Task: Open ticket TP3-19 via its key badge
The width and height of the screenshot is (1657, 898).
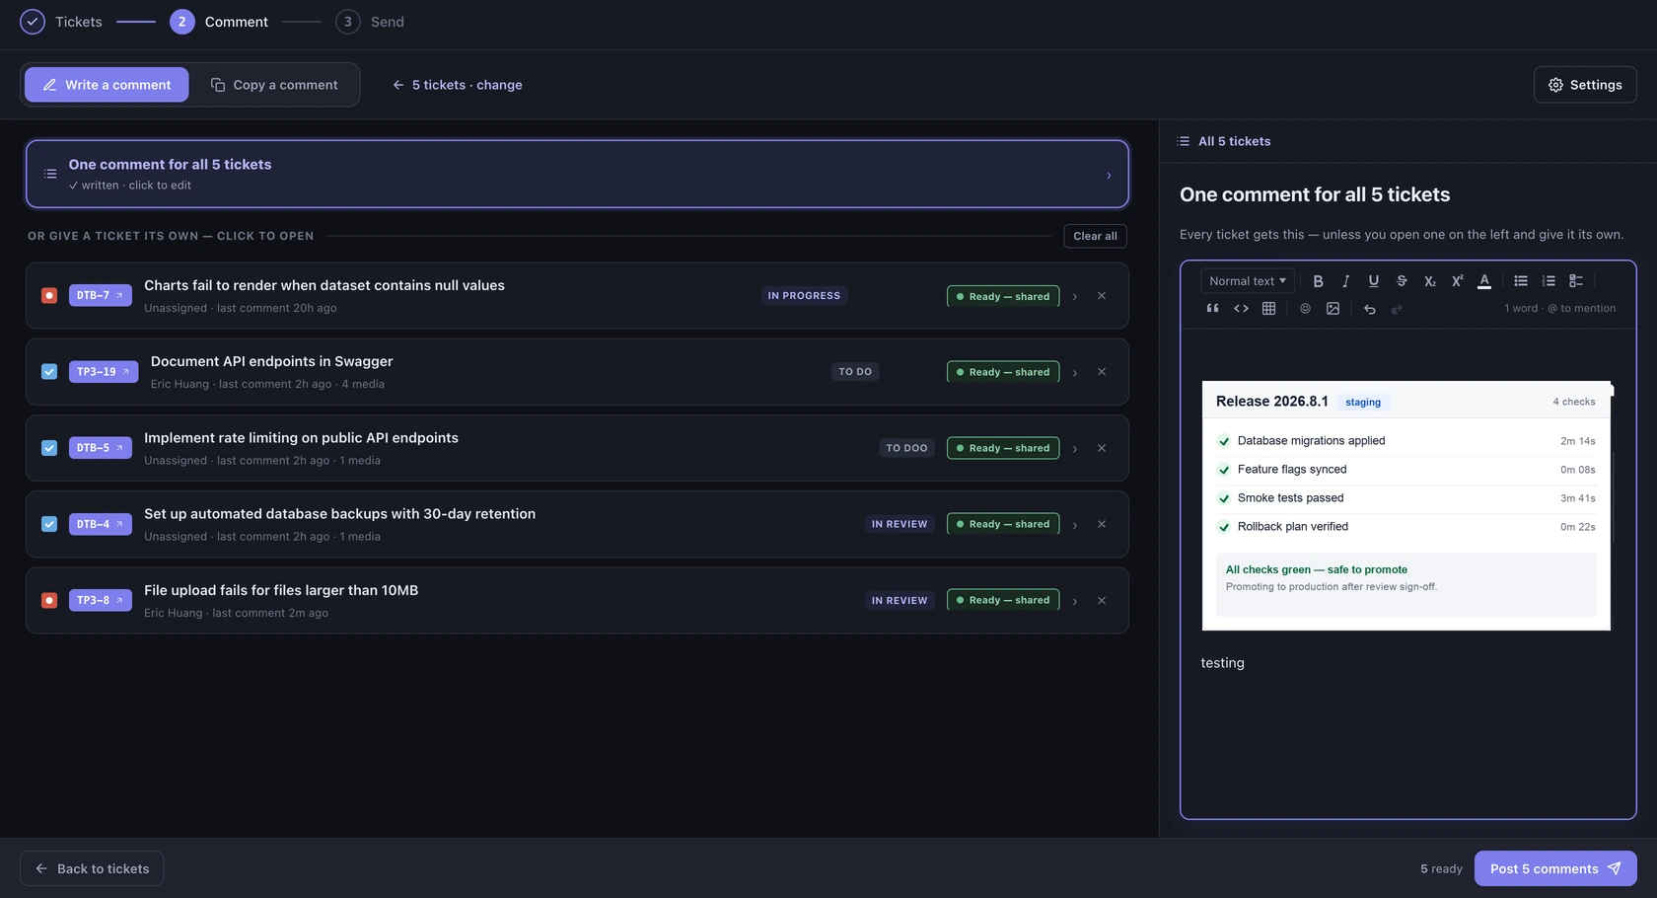Action: pyautogui.click(x=104, y=372)
